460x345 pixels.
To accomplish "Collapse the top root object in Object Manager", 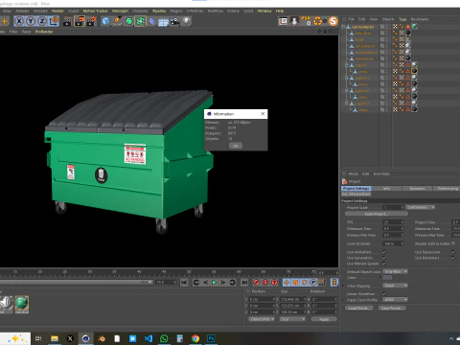I will tap(343, 27).
